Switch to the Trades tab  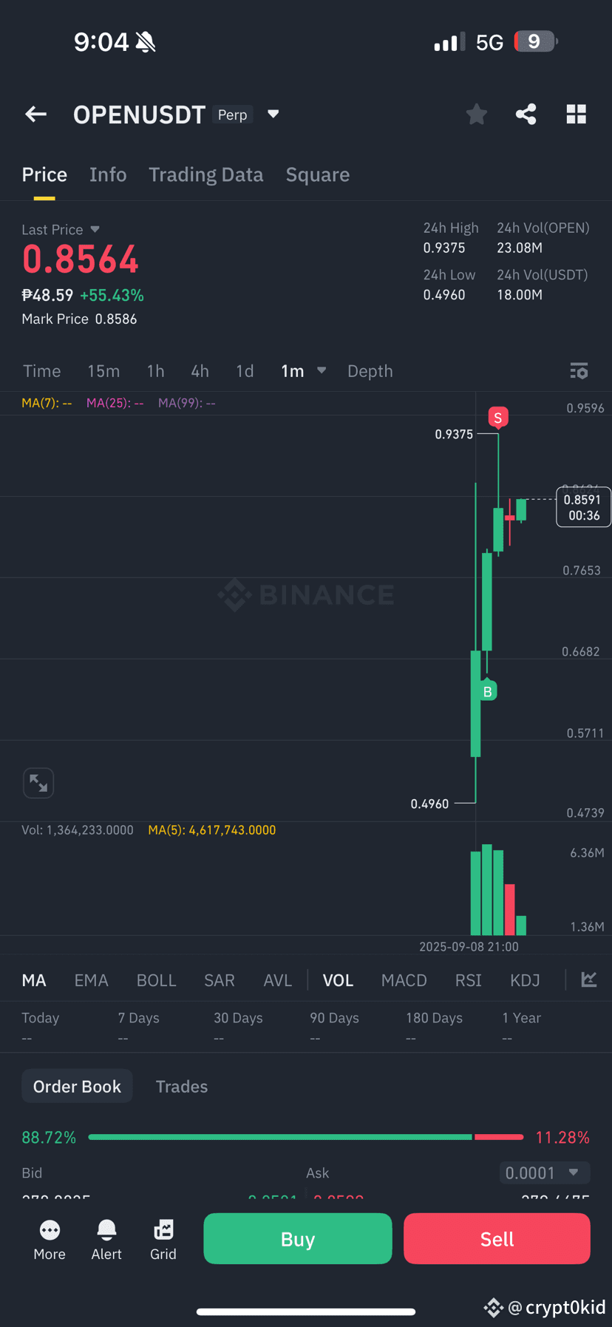(x=182, y=1087)
